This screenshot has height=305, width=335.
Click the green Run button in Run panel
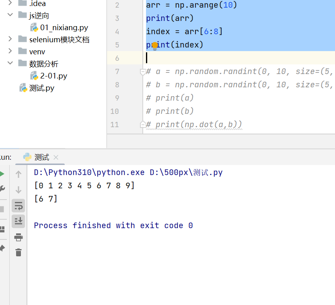(2, 174)
